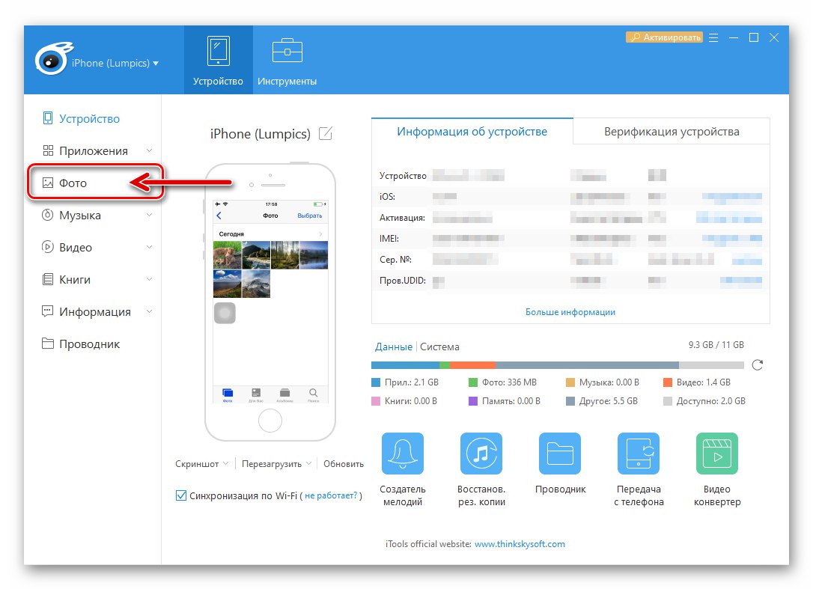Select the Система storage view
Image resolution: width=813 pixels, height=589 pixels.
point(439,347)
